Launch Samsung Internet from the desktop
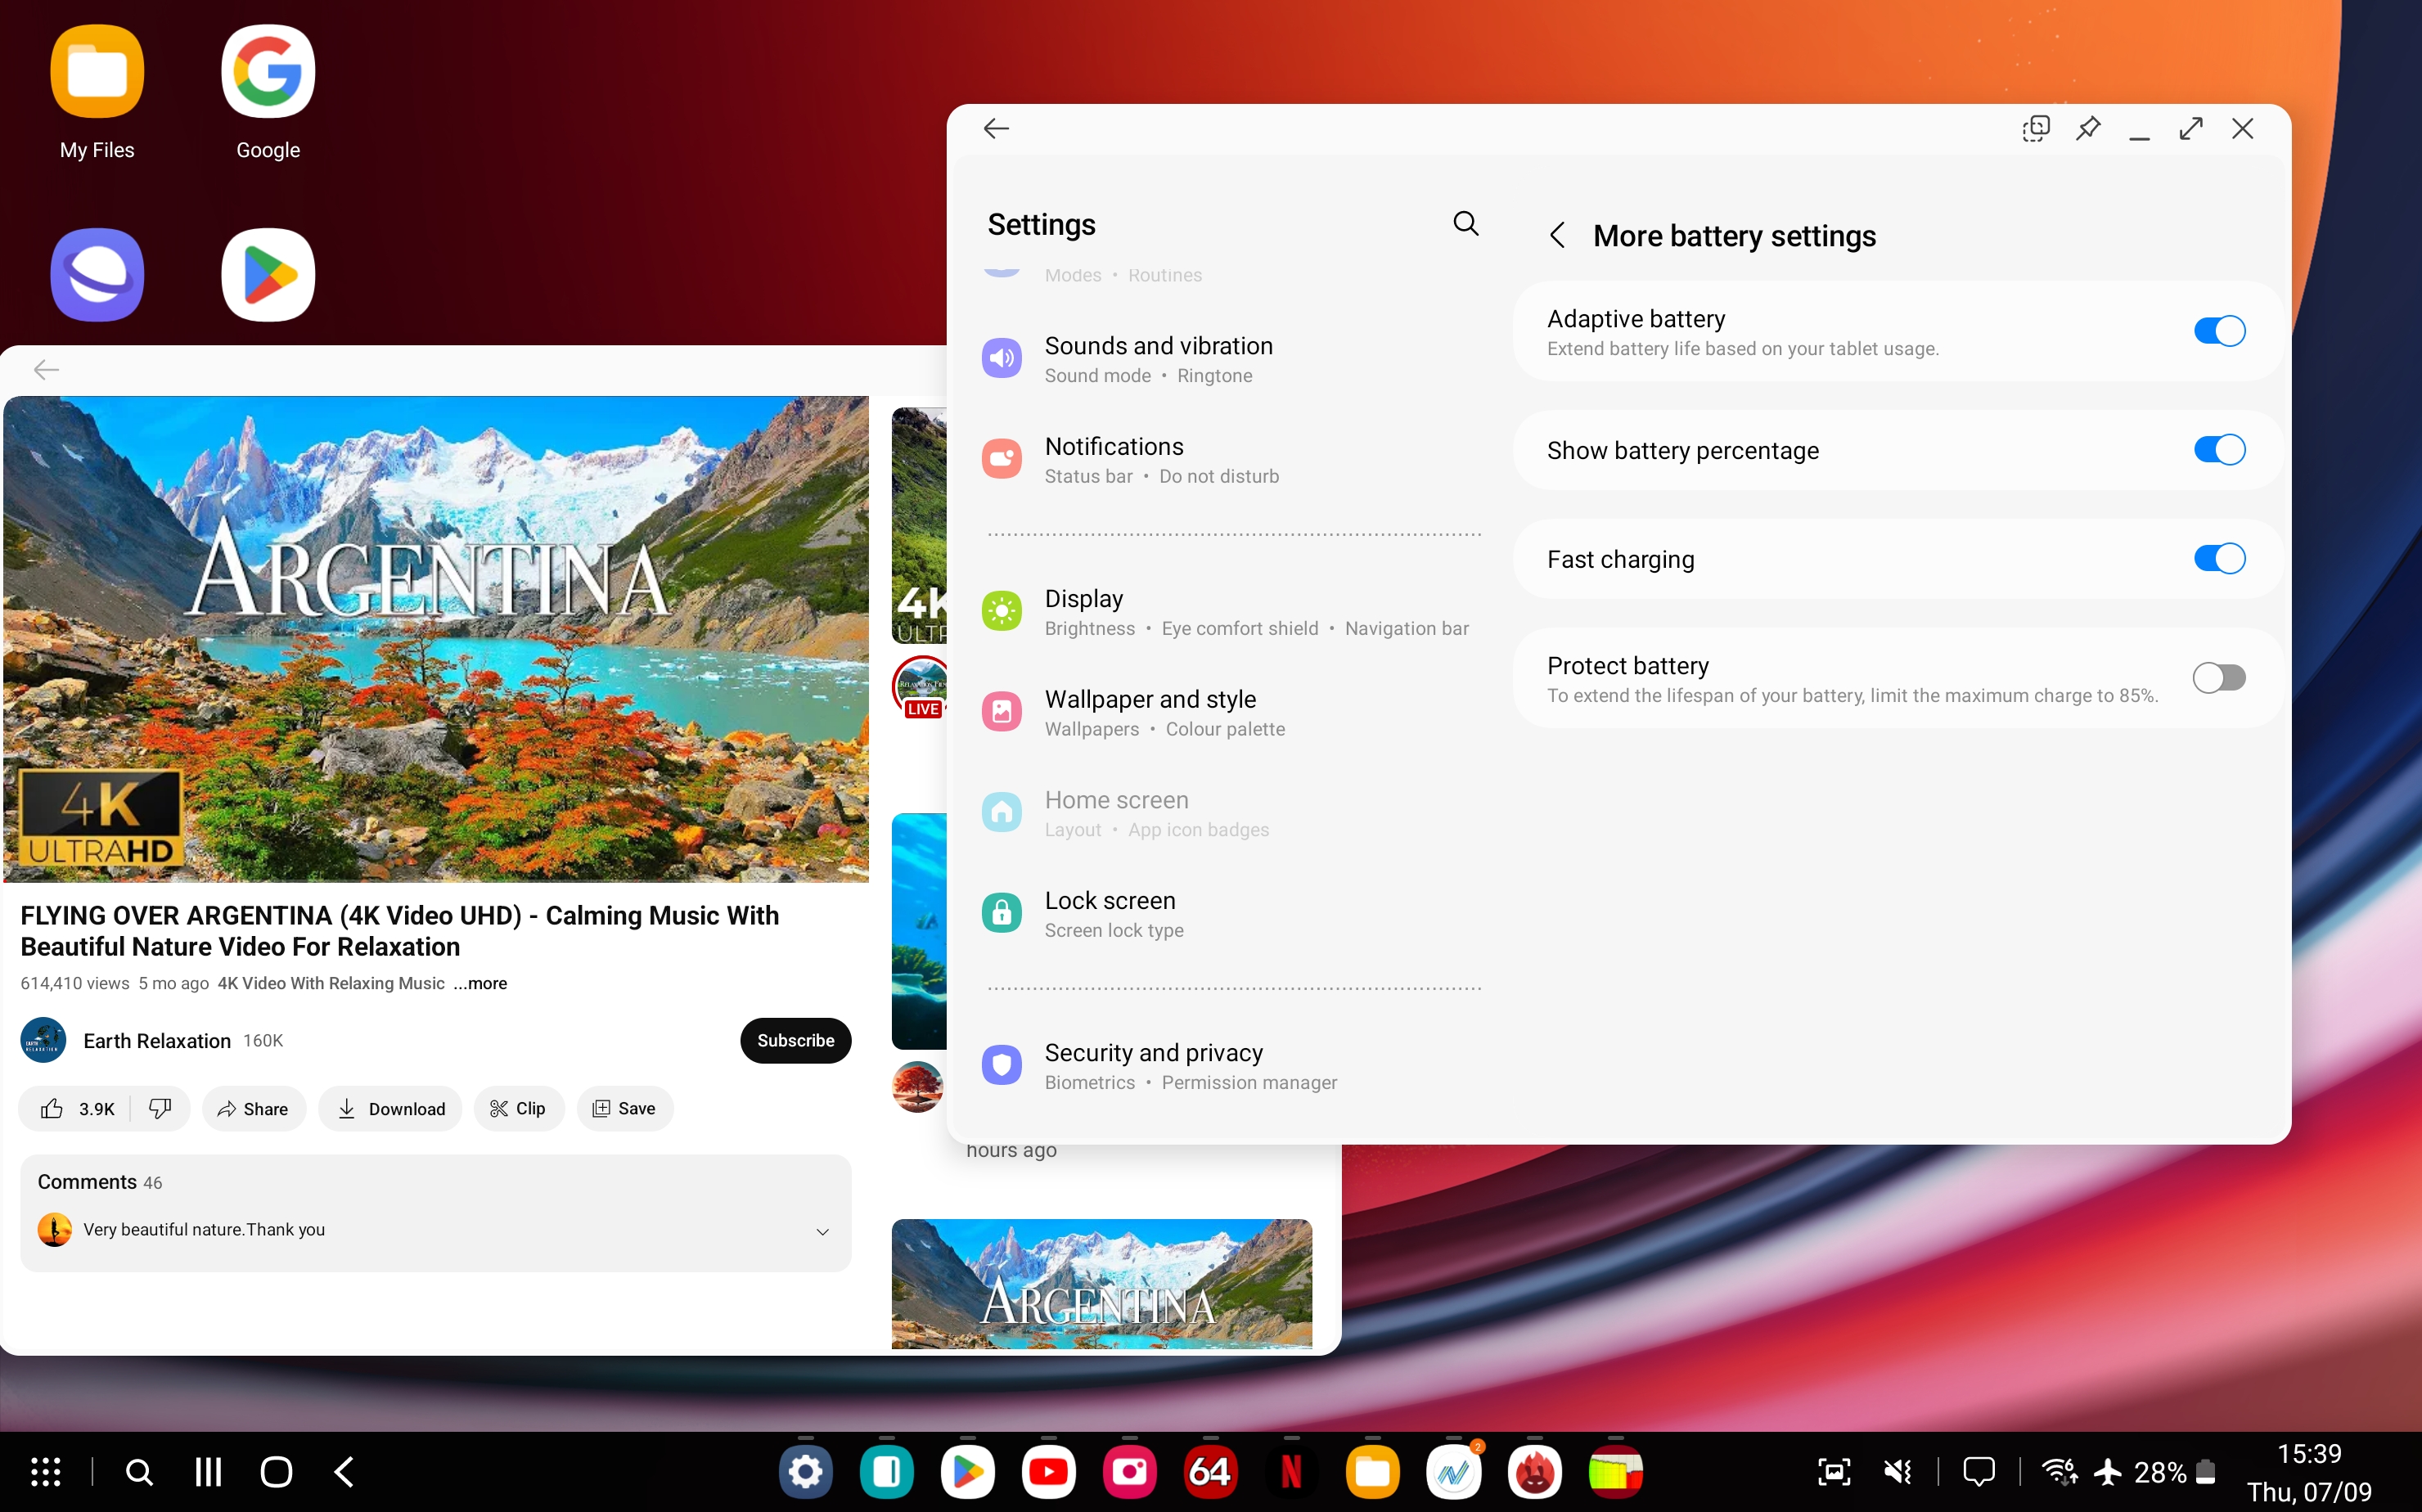Screen dimensions: 2422x1512 (x=97, y=274)
